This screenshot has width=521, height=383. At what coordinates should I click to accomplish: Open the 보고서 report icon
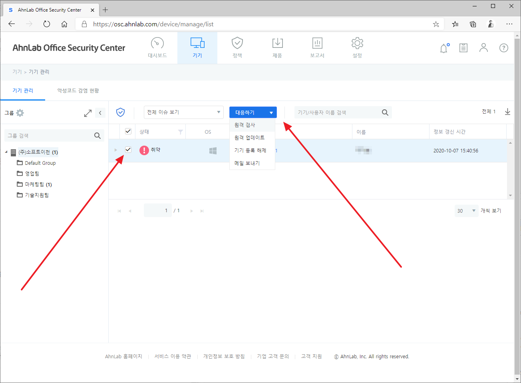point(317,43)
